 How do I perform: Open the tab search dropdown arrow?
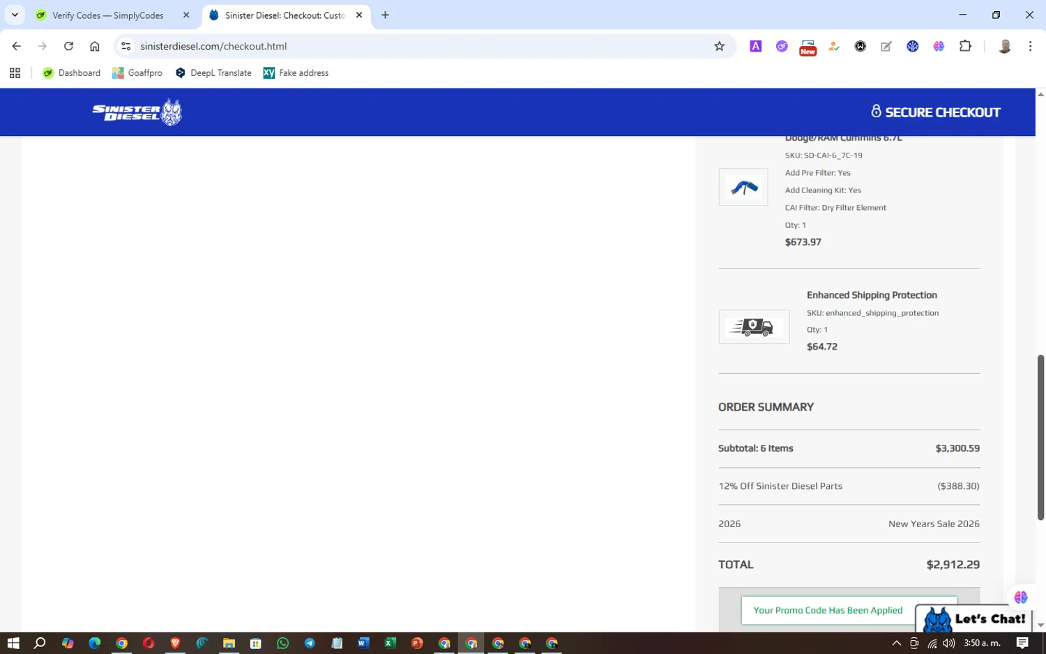[15, 15]
